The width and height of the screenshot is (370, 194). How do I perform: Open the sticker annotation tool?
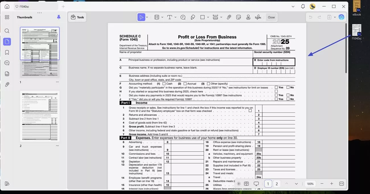[x=239, y=17]
